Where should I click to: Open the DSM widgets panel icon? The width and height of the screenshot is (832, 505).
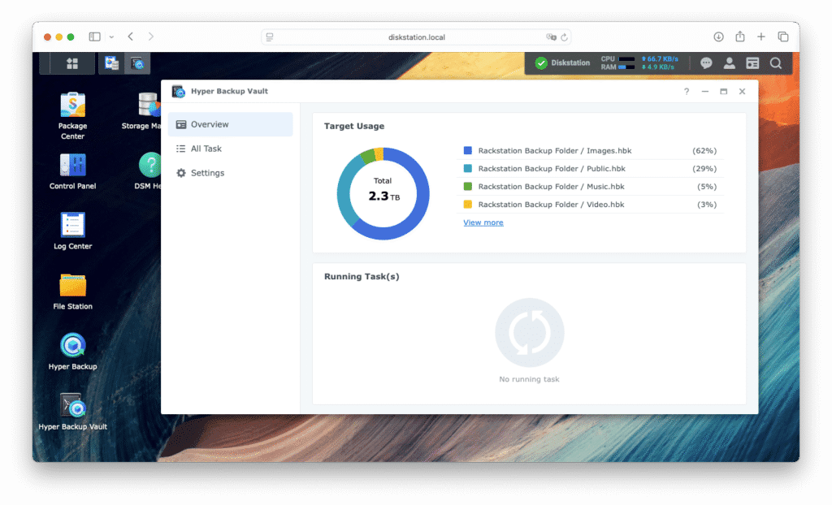[752, 63]
